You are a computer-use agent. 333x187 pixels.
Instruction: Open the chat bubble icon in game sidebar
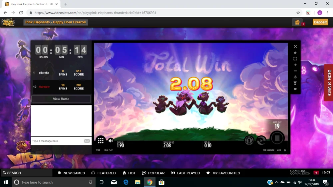click(x=295, y=89)
